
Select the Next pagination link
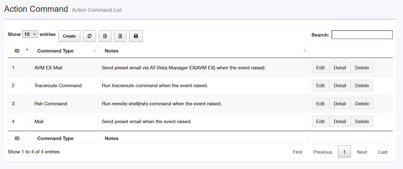(362, 152)
